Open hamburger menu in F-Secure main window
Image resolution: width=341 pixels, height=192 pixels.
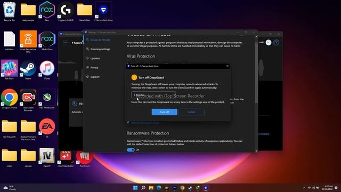[65, 43]
